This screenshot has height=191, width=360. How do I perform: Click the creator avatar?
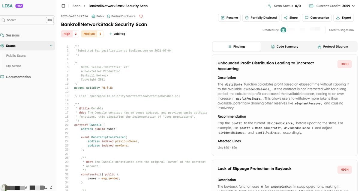[283, 30]
